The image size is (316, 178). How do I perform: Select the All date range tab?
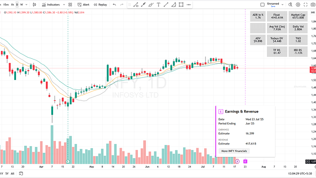[12, 173]
